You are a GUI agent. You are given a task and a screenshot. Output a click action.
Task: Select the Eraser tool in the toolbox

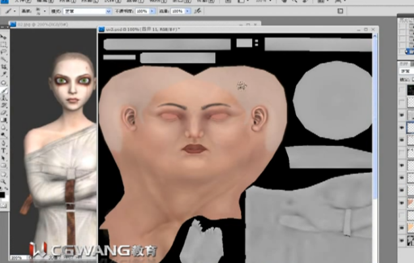pyautogui.click(x=4, y=112)
